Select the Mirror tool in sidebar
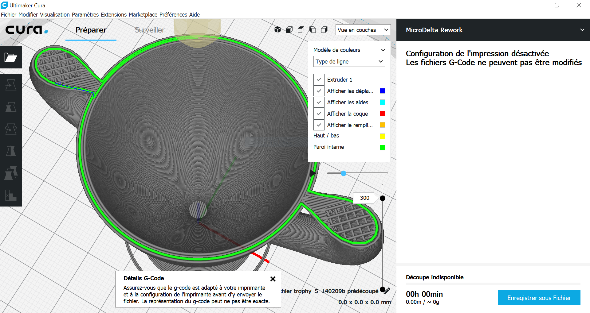 pyautogui.click(x=11, y=151)
